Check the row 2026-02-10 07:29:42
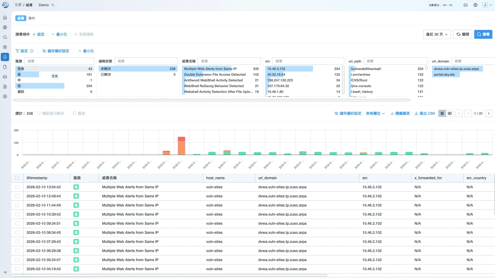Screen dimensions: 495x278 coord(17,242)
